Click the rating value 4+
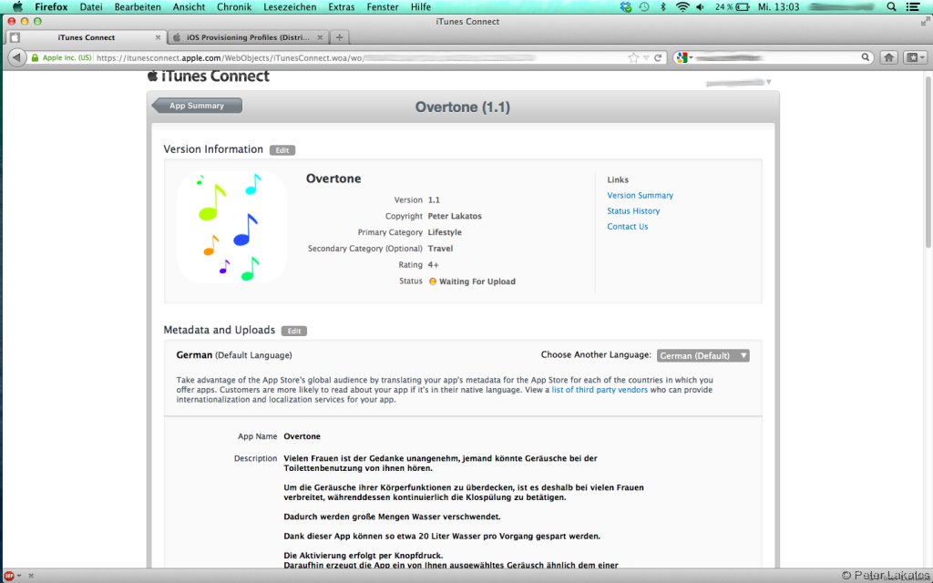 (x=433, y=265)
